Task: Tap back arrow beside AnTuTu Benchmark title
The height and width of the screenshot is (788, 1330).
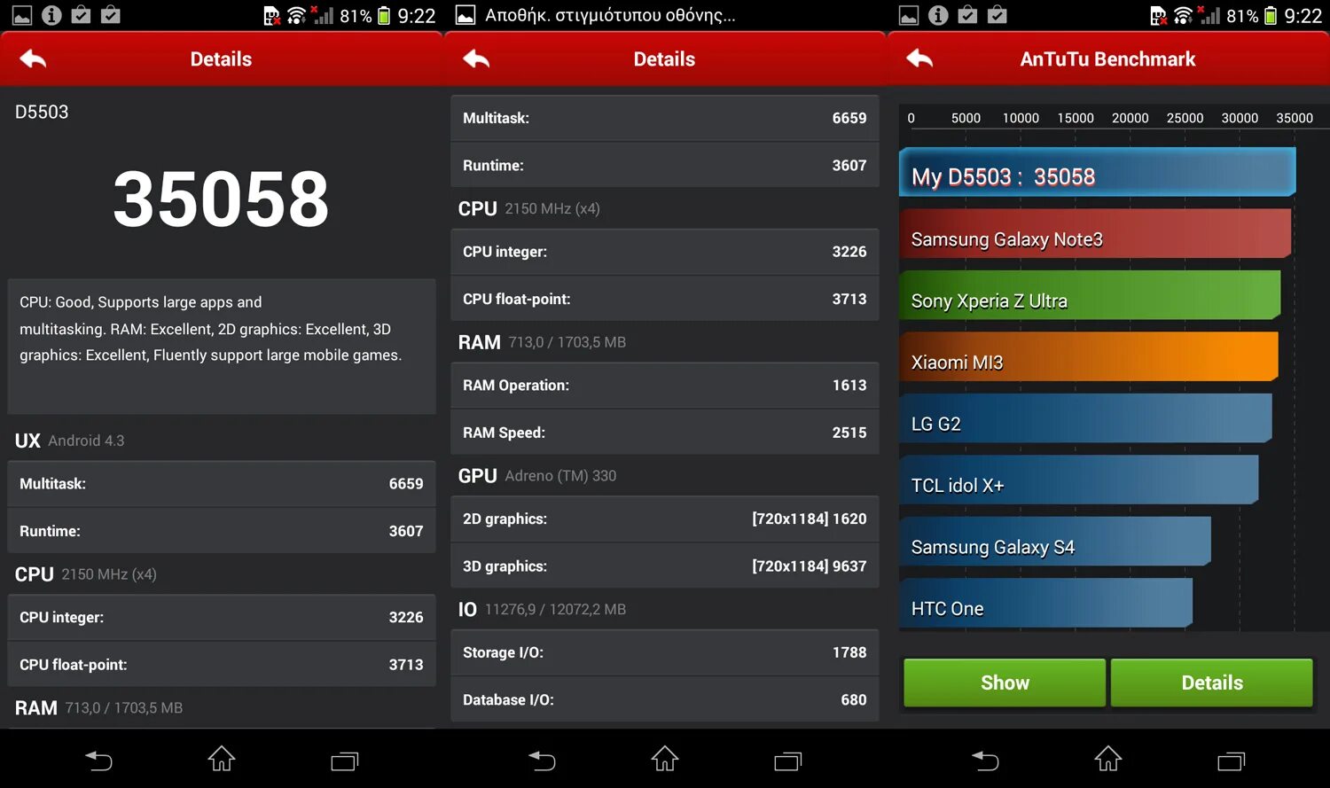Action: click(919, 59)
